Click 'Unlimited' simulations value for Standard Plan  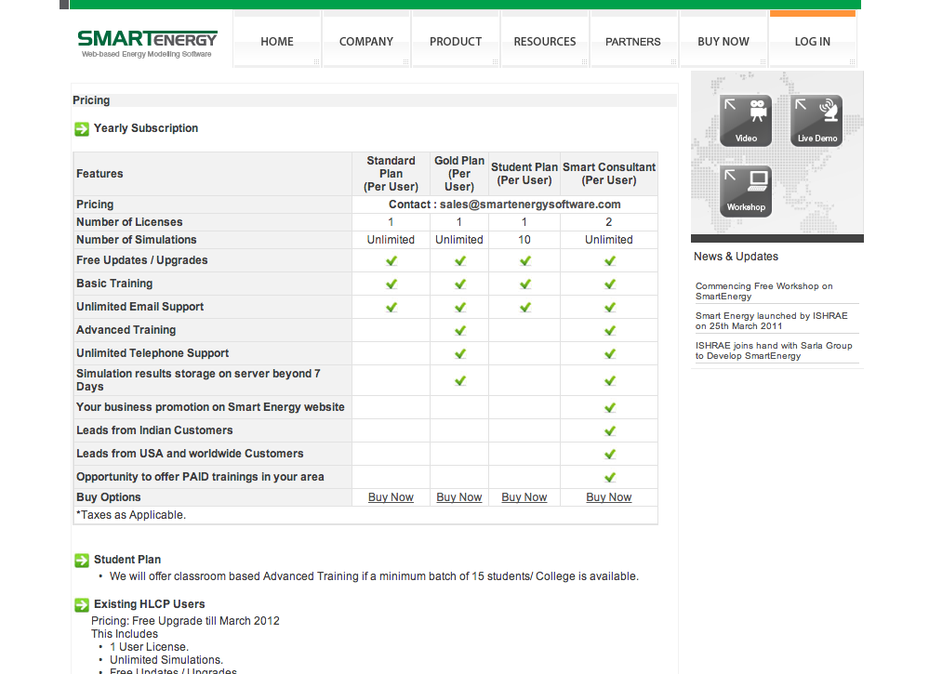point(391,240)
